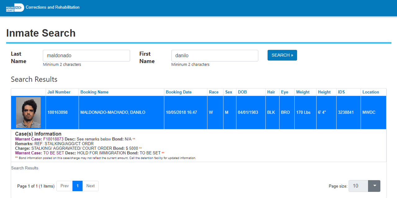Go to Prev results page
The image size is (397, 198).
pos(65,186)
